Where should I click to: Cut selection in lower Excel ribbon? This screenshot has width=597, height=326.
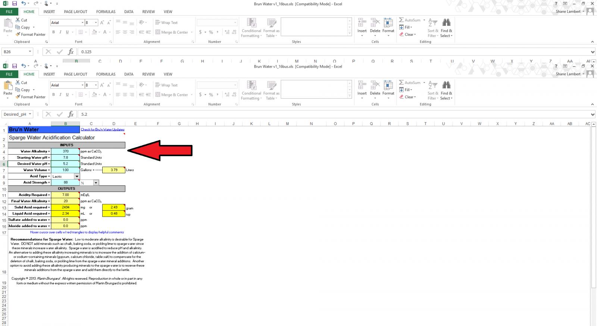click(21, 83)
